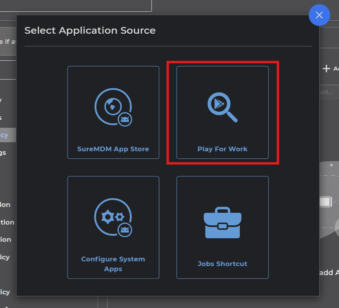The height and width of the screenshot is (308, 339).
Task: Click the Configure System Apps gears icon
Action: pyautogui.click(x=113, y=217)
